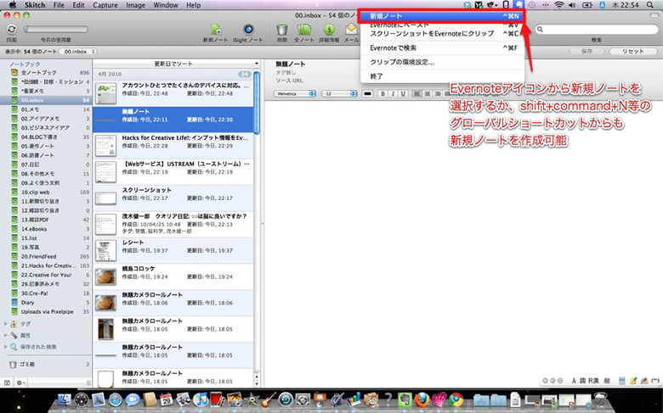Open iTunes from the Dock
This screenshot has height=413, width=663.
click(201, 399)
